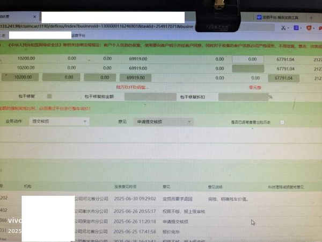The image size is (322, 242).
Task: Open the dropdown arrow beside the red shield icon
Action: tap(314, 28)
